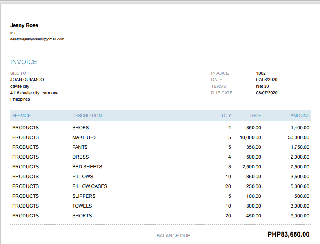Click the SERVICE column header
Image resolution: width=320 pixels, height=244 pixels.
point(22,116)
